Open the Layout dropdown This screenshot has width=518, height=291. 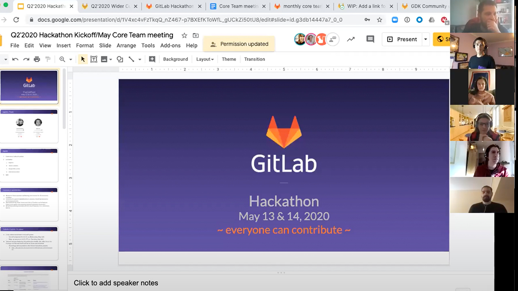(x=205, y=59)
